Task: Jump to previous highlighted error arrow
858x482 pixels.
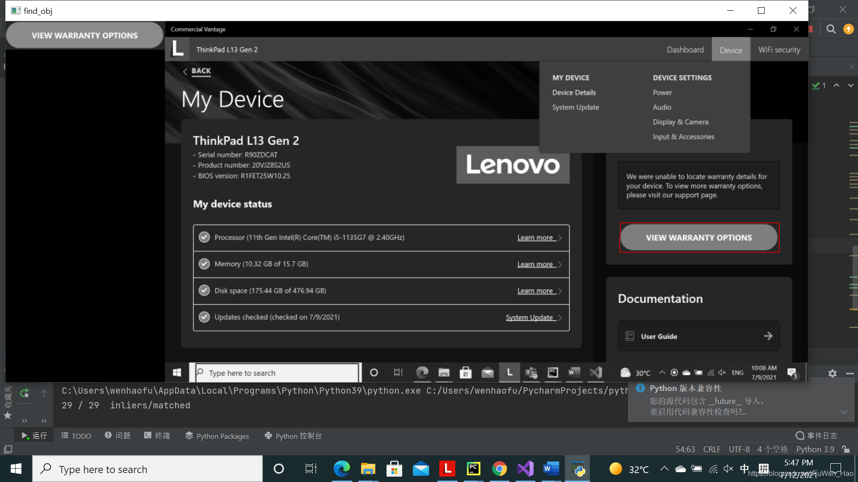Action: tap(837, 85)
